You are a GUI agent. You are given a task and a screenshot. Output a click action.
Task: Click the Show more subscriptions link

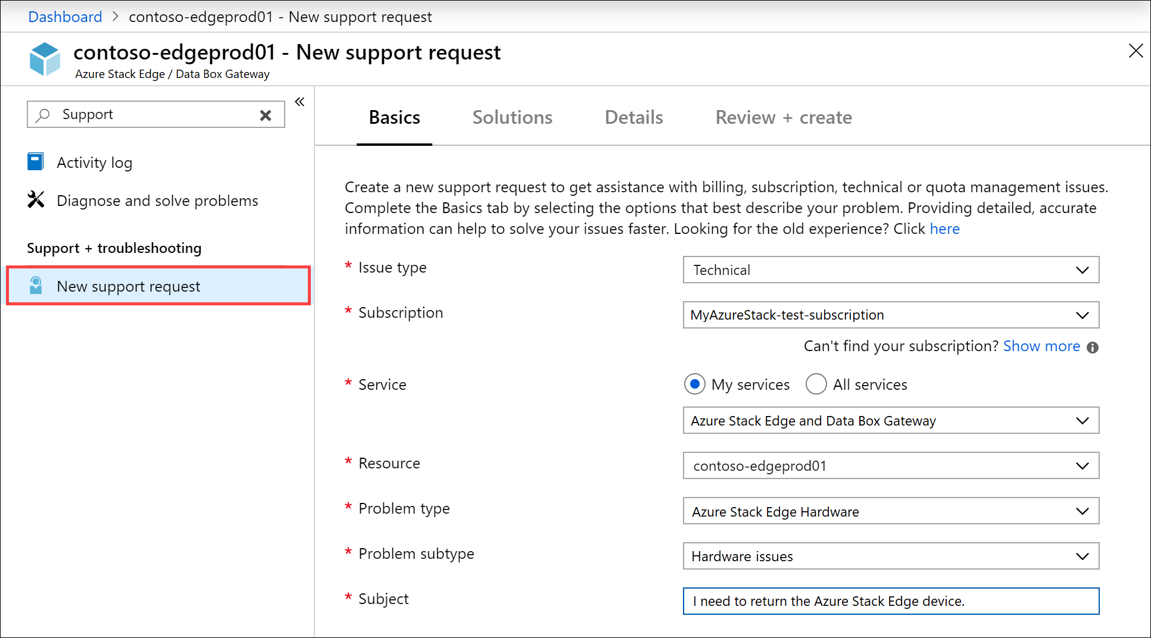[1041, 346]
